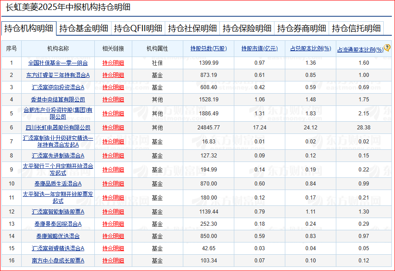This screenshot has width=395, height=271.
Task: Open the 持仓社保明细 tab
Action: (192, 28)
